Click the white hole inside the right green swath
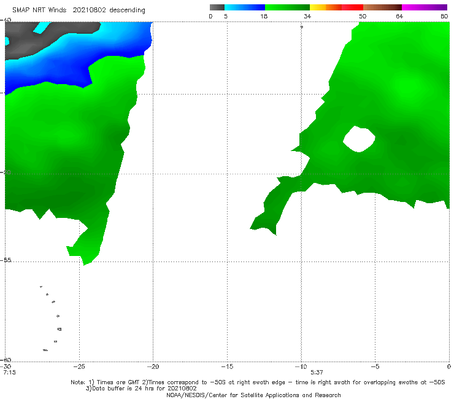The height and width of the screenshot is (399, 454). pyautogui.click(x=359, y=139)
